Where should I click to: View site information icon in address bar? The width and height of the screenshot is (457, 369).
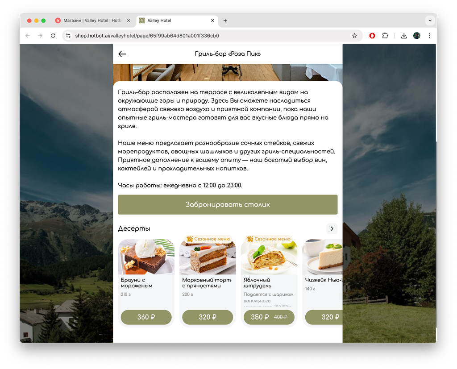(68, 36)
